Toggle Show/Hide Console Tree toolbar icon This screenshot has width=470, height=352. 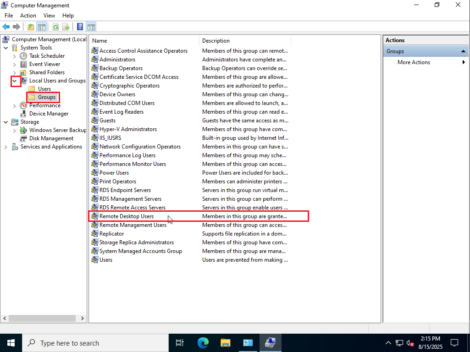(x=42, y=27)
